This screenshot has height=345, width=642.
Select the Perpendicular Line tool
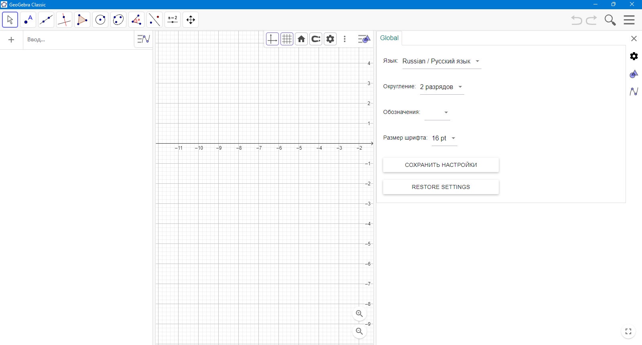click(x=64, y=20)
